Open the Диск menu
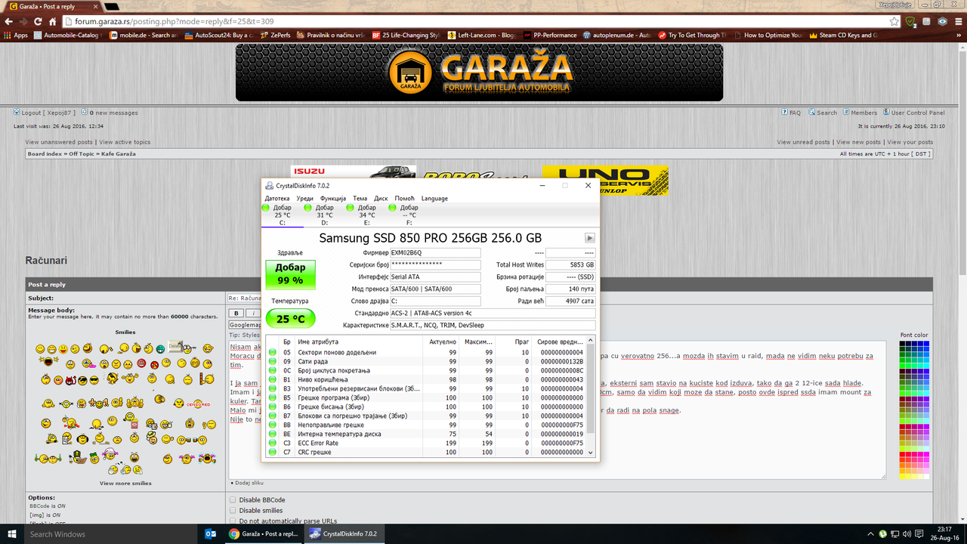Screen dimensions: 967x544 coord(381,198)
